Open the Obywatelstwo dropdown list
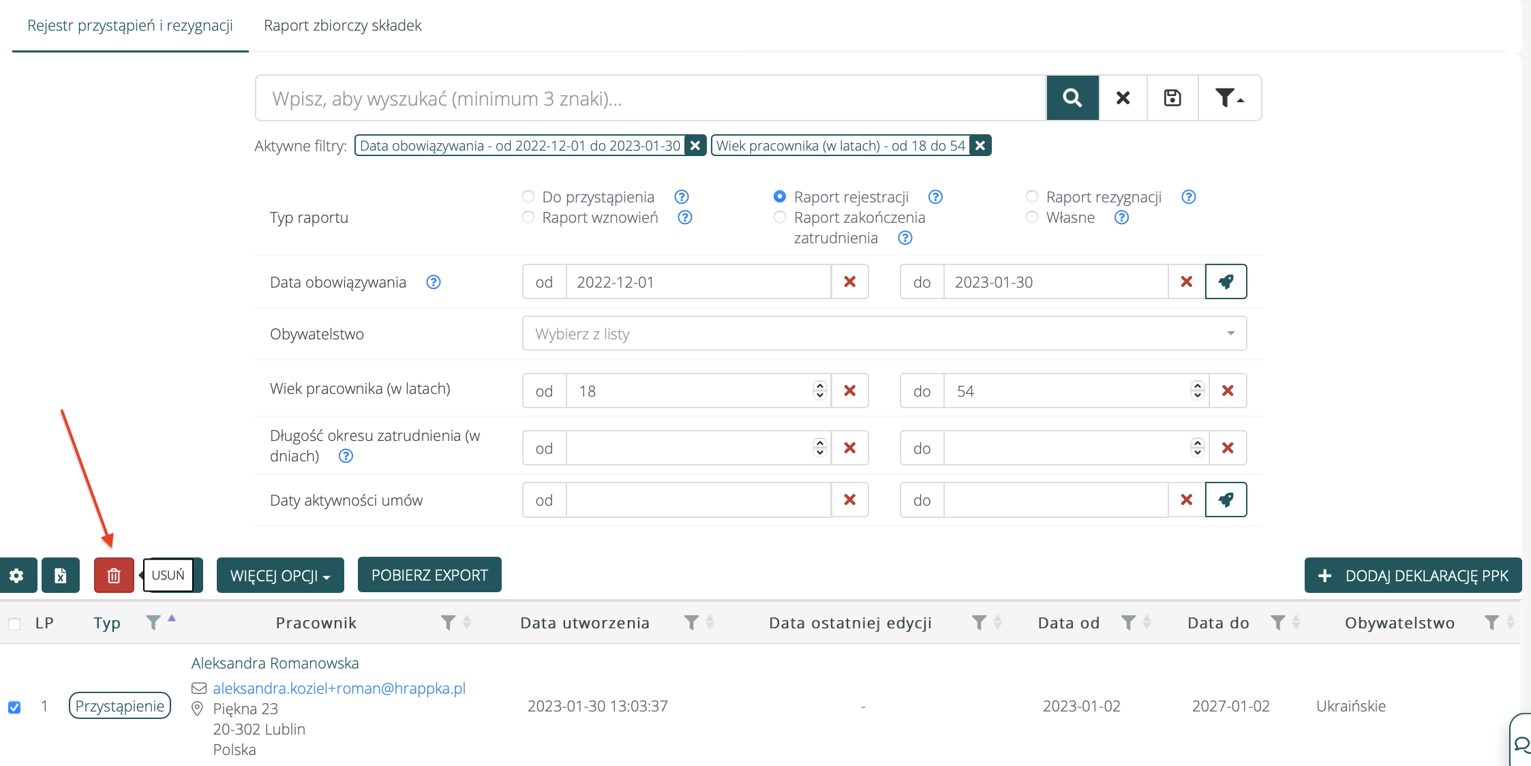This screenshot has width=1531, height=766. (x=884, y=334)
